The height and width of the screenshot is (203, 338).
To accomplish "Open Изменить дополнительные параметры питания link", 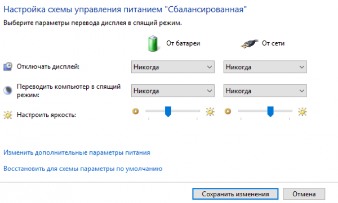I will pyautogui.click(x=77, y=152).
